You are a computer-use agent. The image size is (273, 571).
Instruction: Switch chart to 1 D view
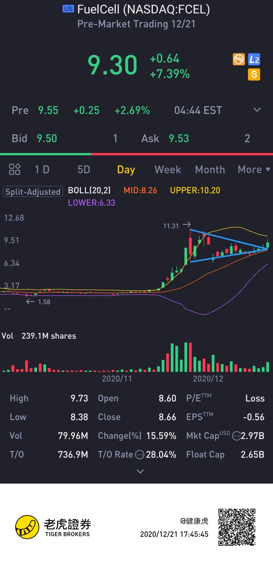pos(42,169)
